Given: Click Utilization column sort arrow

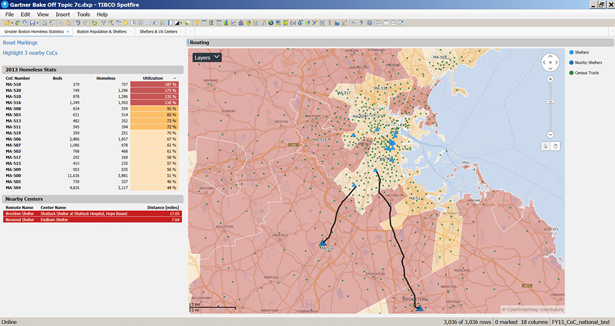Looking at the screenshot, I should point(175,79).
